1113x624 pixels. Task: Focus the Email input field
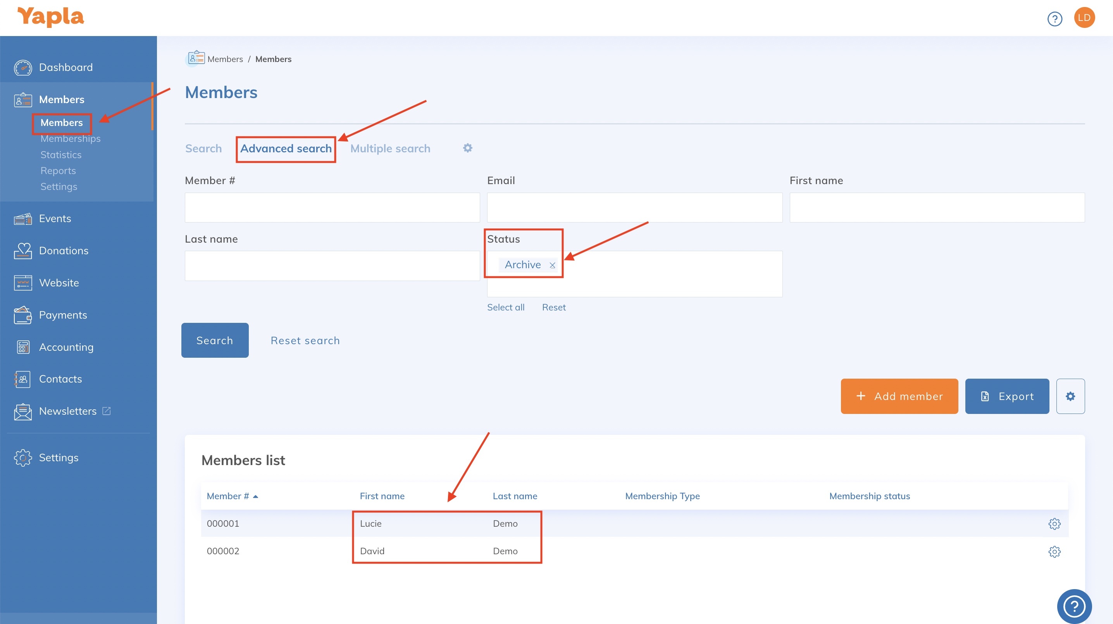point(634,207)
